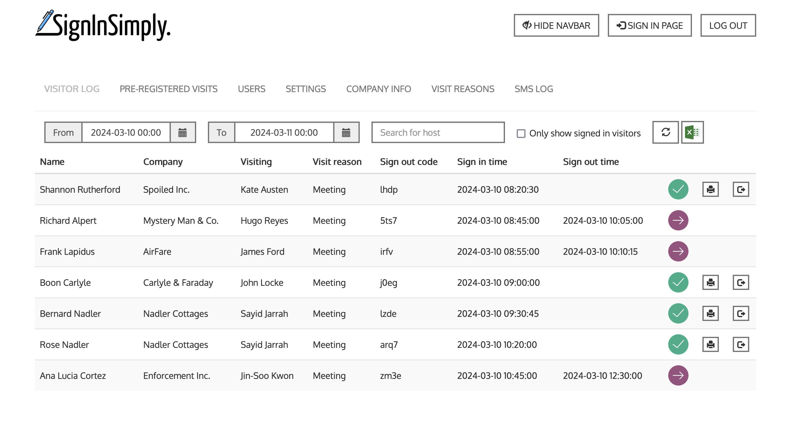Open the Pre-Registered Visits tab
The height and width of the screenshot is (421, 791).
(x=168, y=89)
